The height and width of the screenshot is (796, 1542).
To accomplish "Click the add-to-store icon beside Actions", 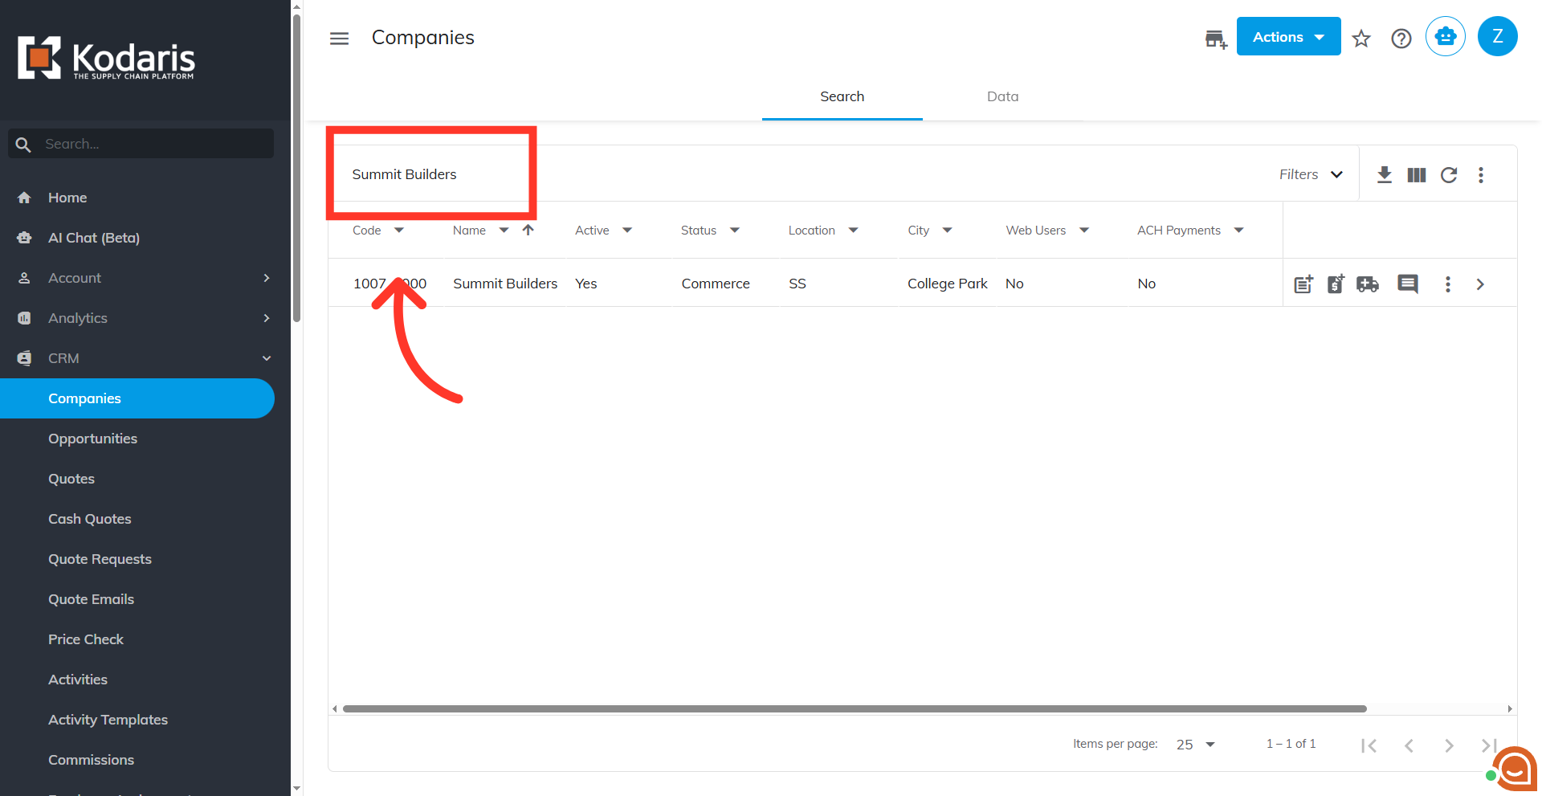I will [1216, 38].
